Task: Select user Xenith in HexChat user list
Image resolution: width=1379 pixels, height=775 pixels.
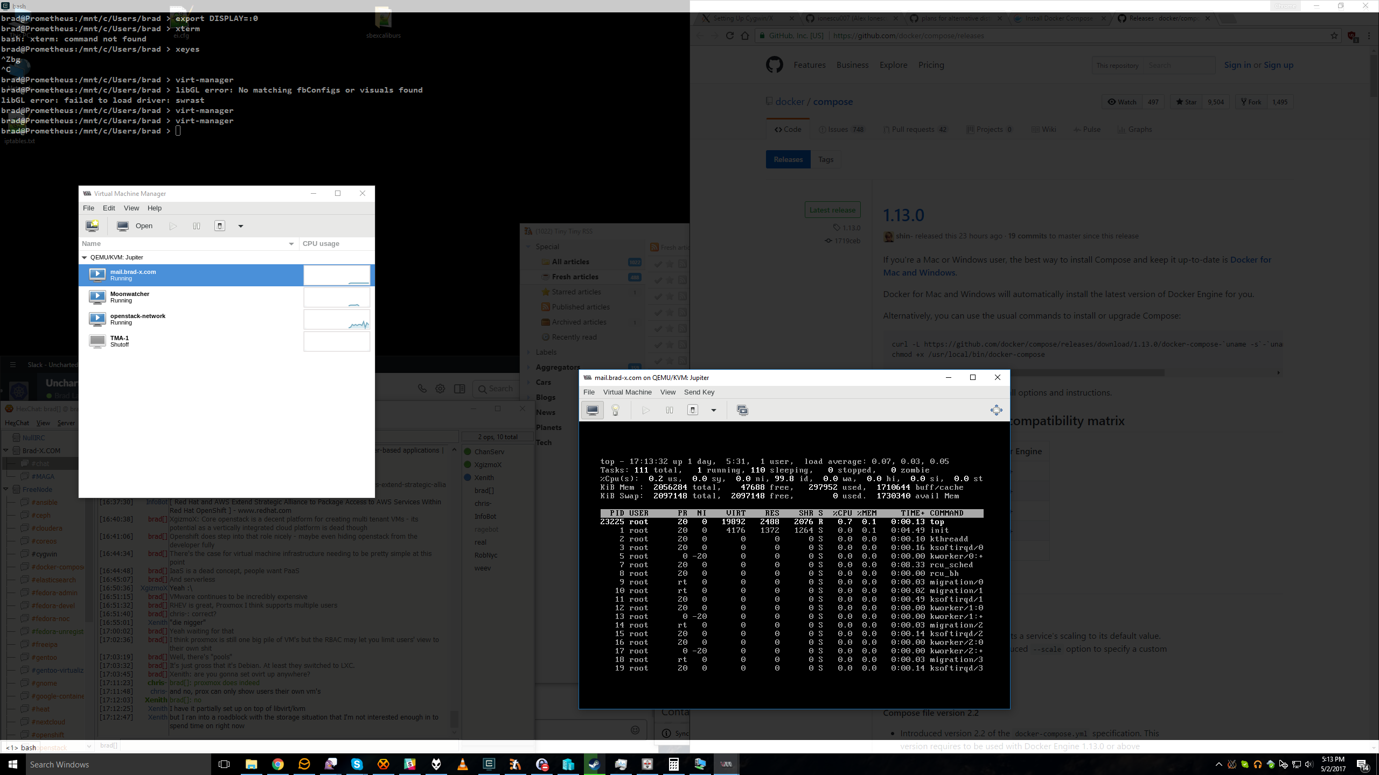Action: tap(484, 477)
